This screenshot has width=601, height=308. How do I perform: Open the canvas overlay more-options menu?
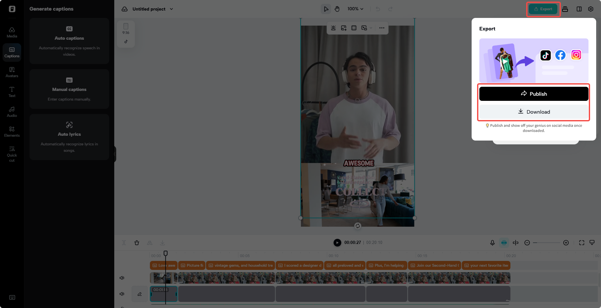click(x=382, y=28)
